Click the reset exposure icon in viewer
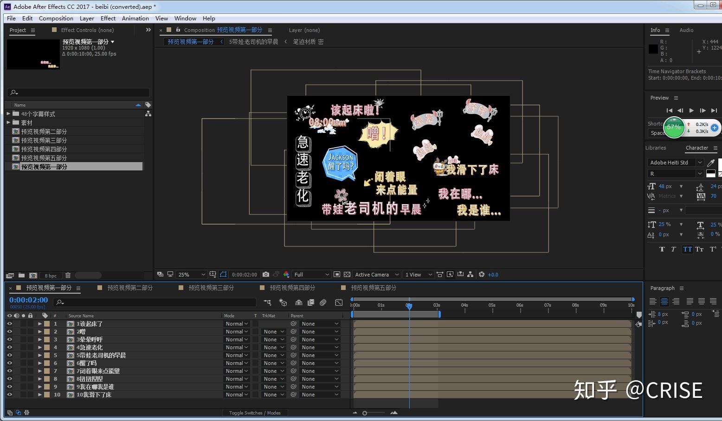This screenshot has width=722, height=421. [x=482, y=275]
